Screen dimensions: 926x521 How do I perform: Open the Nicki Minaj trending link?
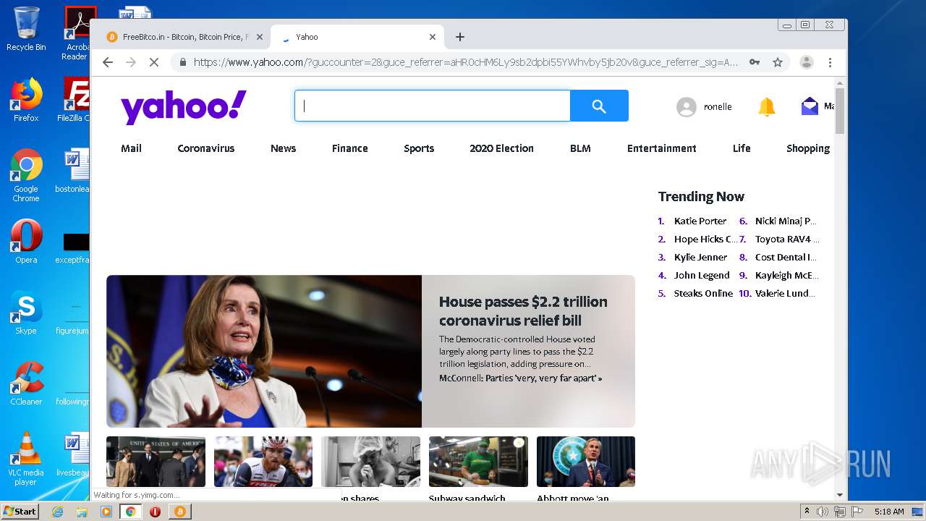pyautogui.click(x=786, y=221)
